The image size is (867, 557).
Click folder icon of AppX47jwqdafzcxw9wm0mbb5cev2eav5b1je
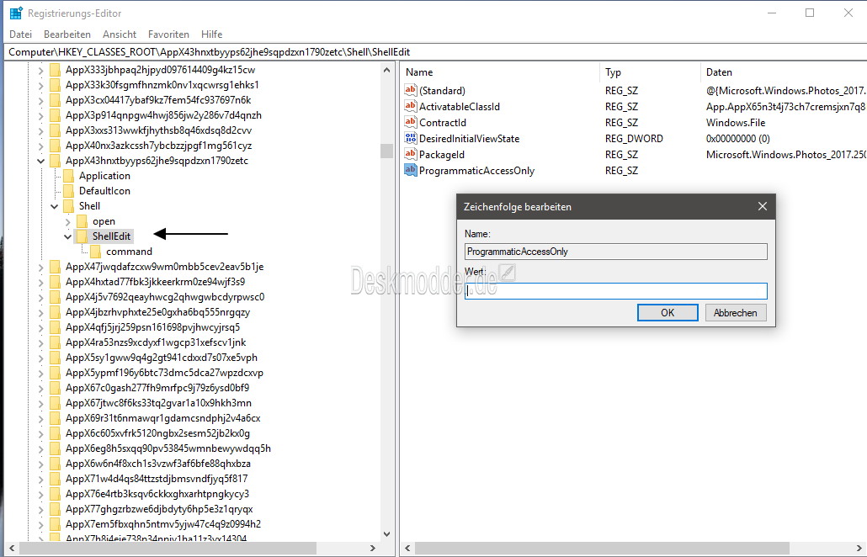[55, 267]
